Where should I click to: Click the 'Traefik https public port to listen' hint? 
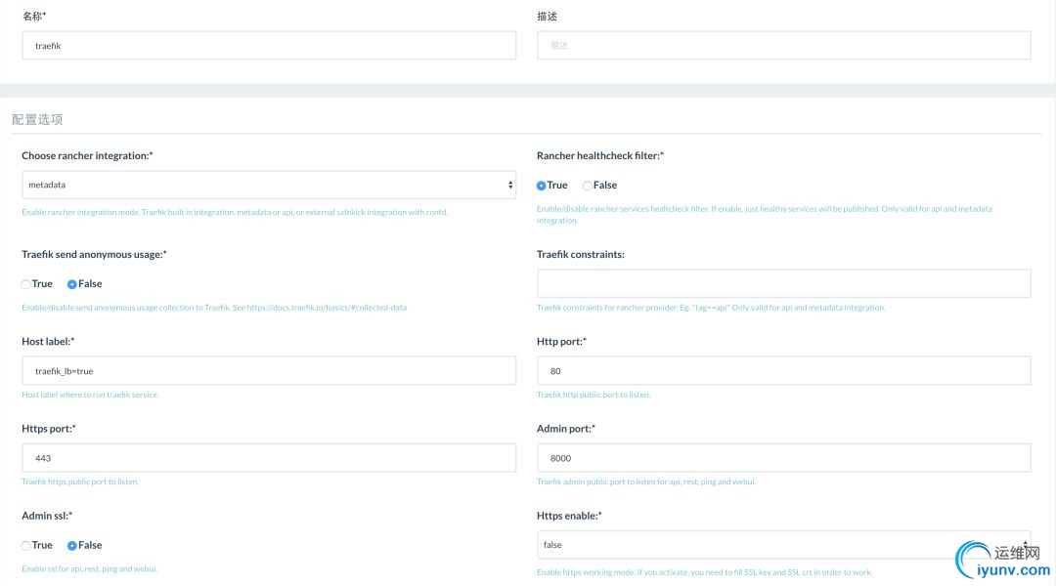click(80, 481)
